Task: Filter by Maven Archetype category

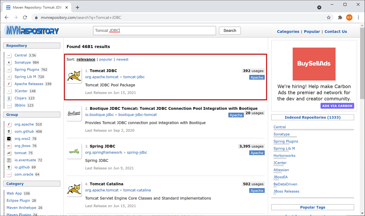Action: tap(21, 208)
